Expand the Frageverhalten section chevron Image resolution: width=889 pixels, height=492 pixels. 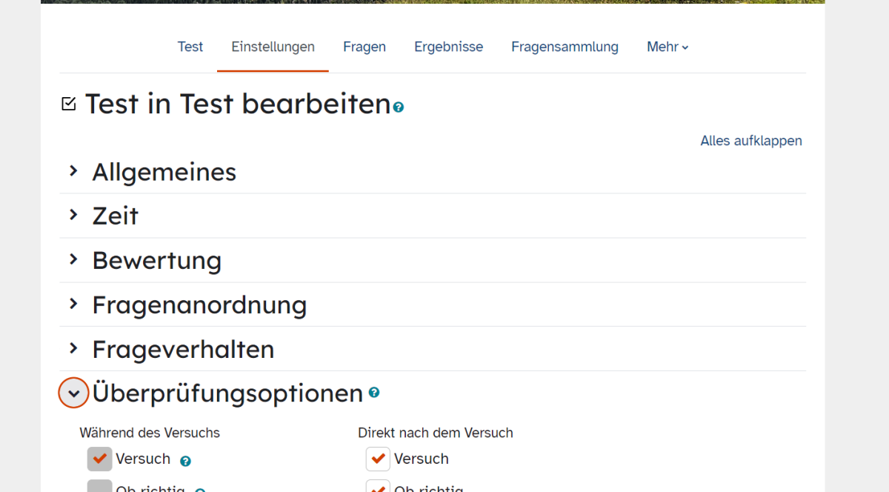click(73, 349)
